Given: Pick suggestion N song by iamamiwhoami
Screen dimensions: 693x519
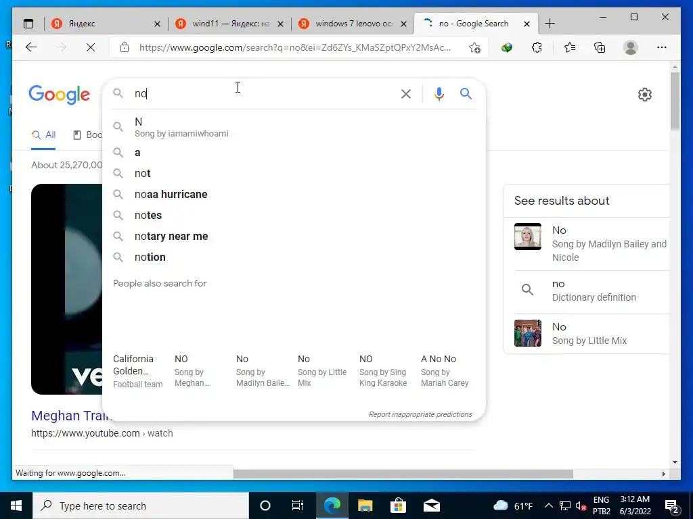Looking at the screenshot, I should 294,127.
